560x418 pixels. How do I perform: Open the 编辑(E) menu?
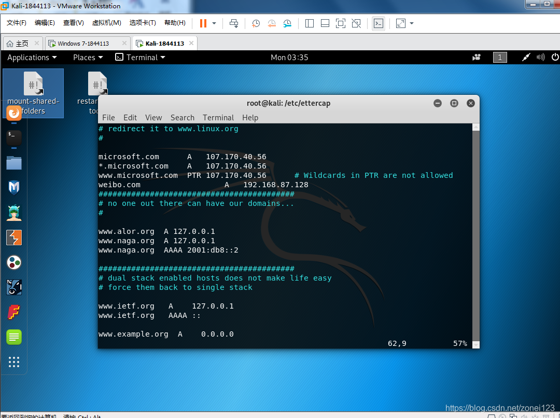click(x=45, y=23)
